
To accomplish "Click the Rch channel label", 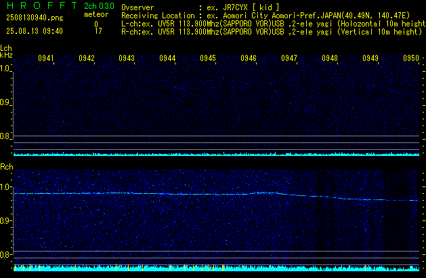I will pos(7,167).
